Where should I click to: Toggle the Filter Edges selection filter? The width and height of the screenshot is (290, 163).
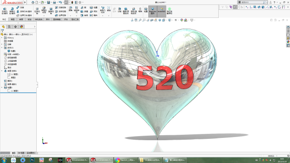tap(251, 7)
